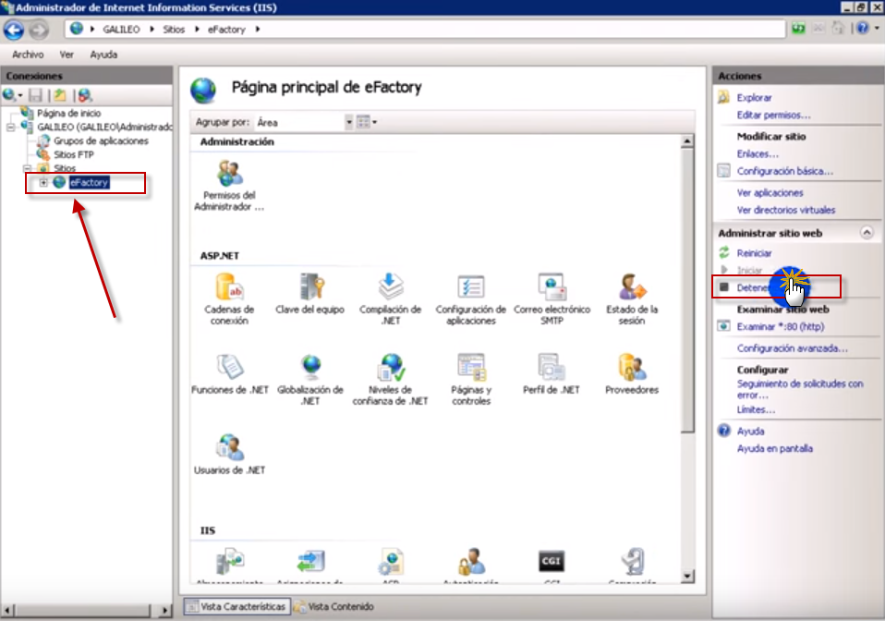Screen dimensions: 885x621
Task: Click the forward navigation arrow
Action: click(39, 30)
